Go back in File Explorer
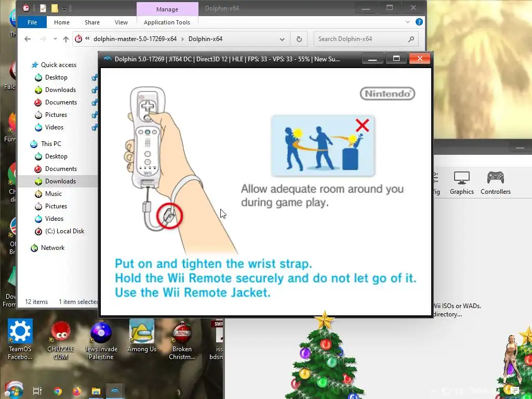The width and height of the screenshot is (532, 399). coord(28,39)
